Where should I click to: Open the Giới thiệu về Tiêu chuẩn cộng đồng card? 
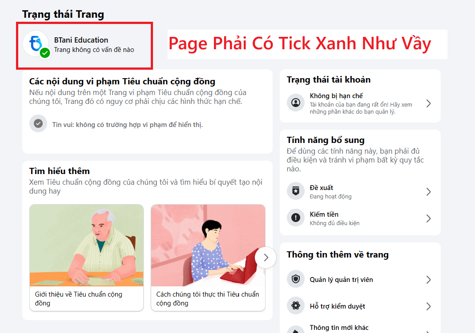click(86, 258)
